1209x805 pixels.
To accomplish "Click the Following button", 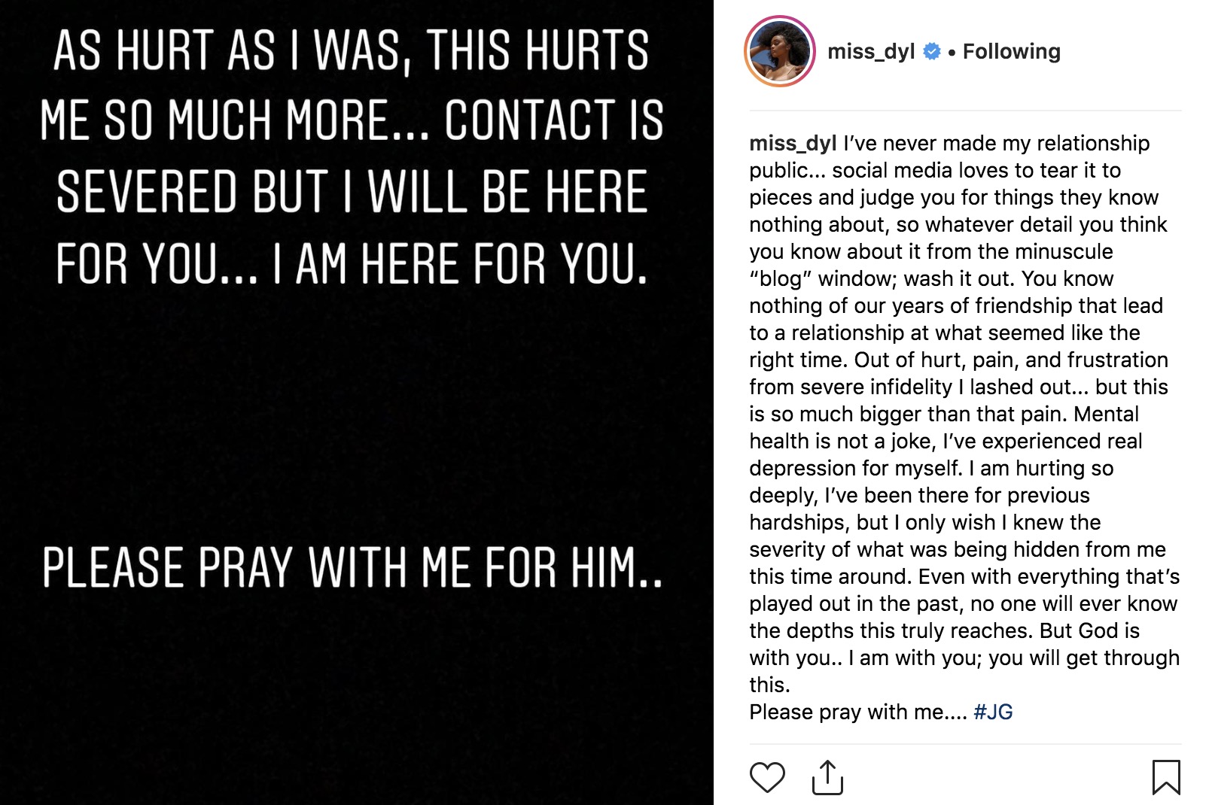I will coord(1011,51).
